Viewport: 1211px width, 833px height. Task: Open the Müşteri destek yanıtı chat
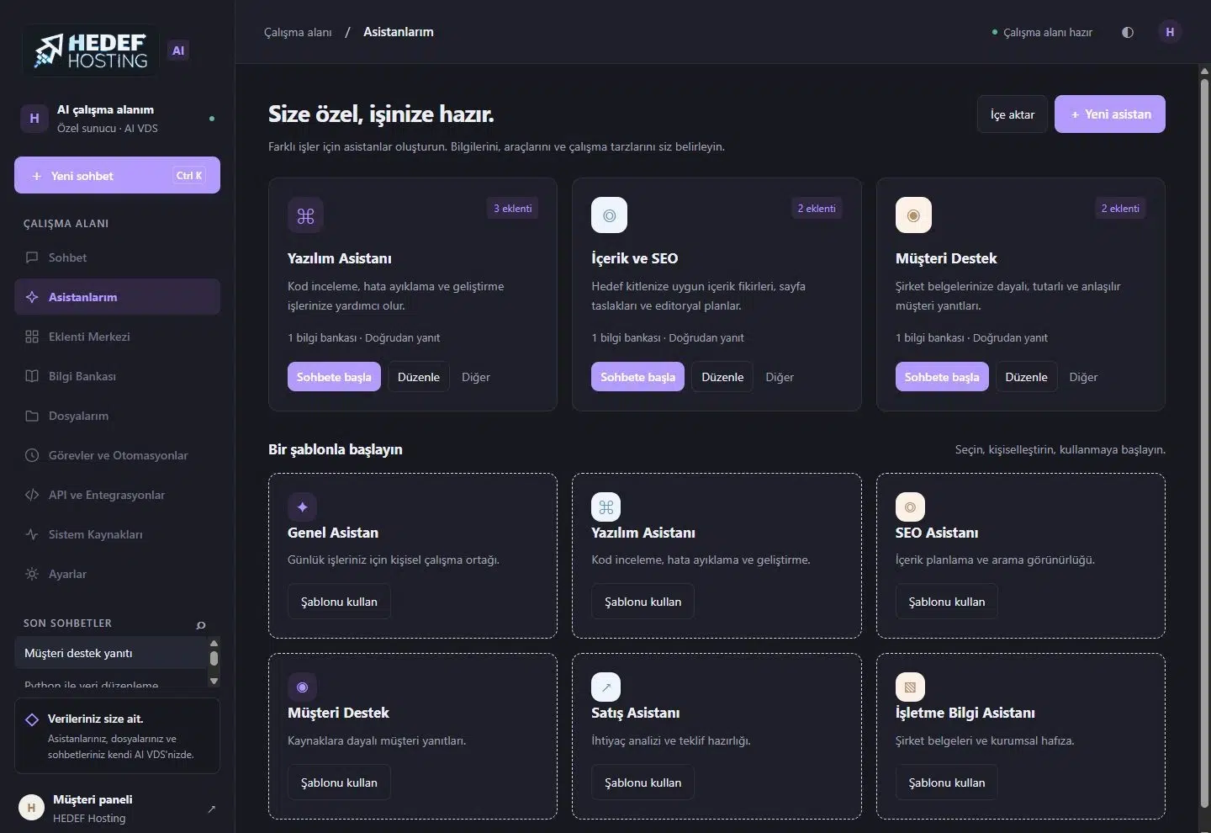click(x=111, y=653)
